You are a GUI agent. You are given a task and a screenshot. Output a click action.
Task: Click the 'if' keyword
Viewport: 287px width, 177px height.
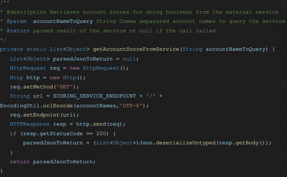(x=13, y=134)
